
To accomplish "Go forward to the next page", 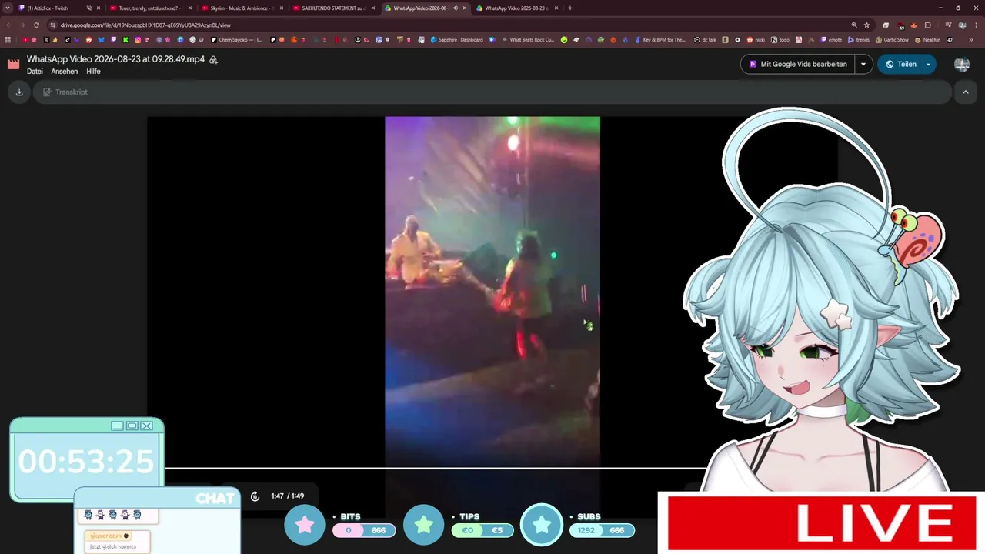I will [22, 25].
